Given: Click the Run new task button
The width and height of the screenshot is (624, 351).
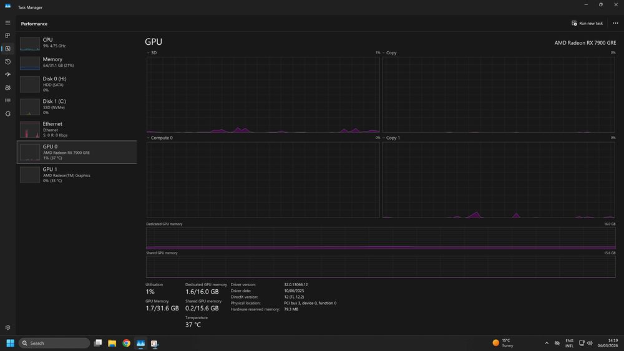Looking at the screenshot, I should click(587, 23).
